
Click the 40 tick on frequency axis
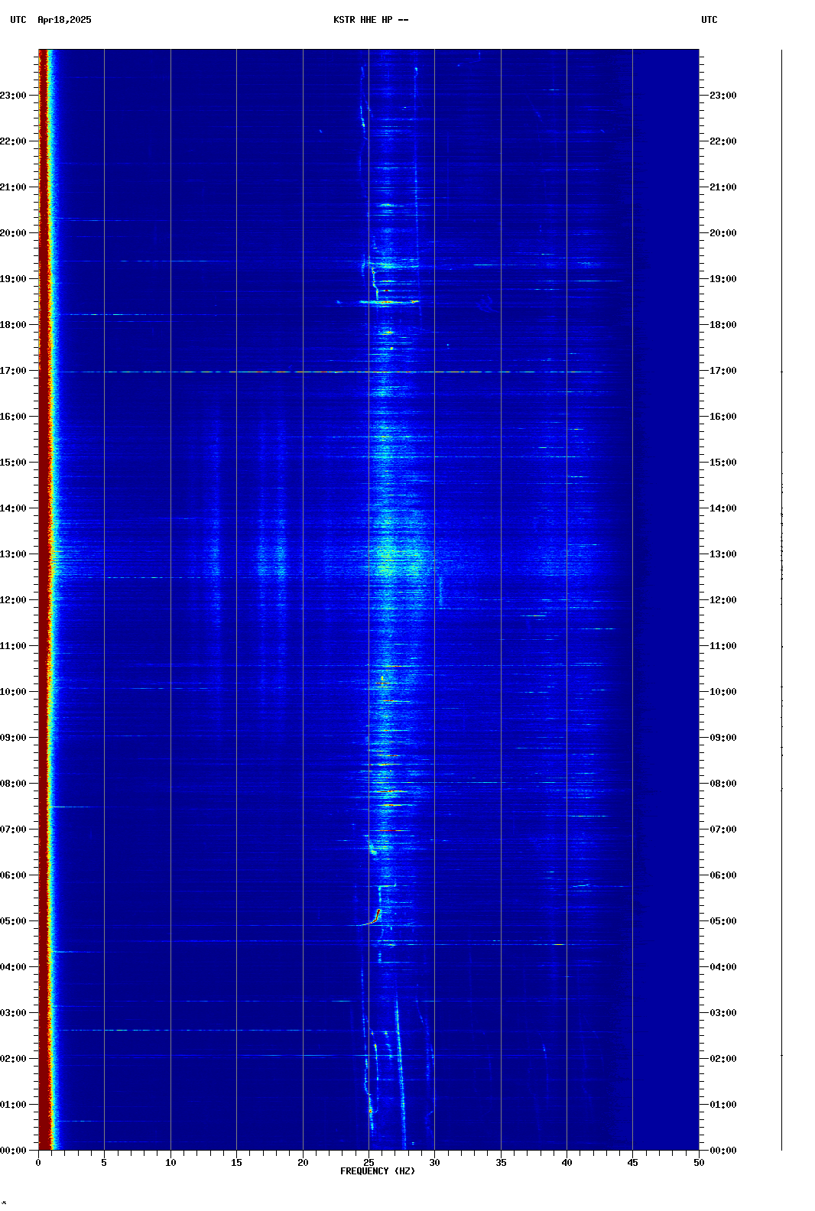coord(567,1163)
